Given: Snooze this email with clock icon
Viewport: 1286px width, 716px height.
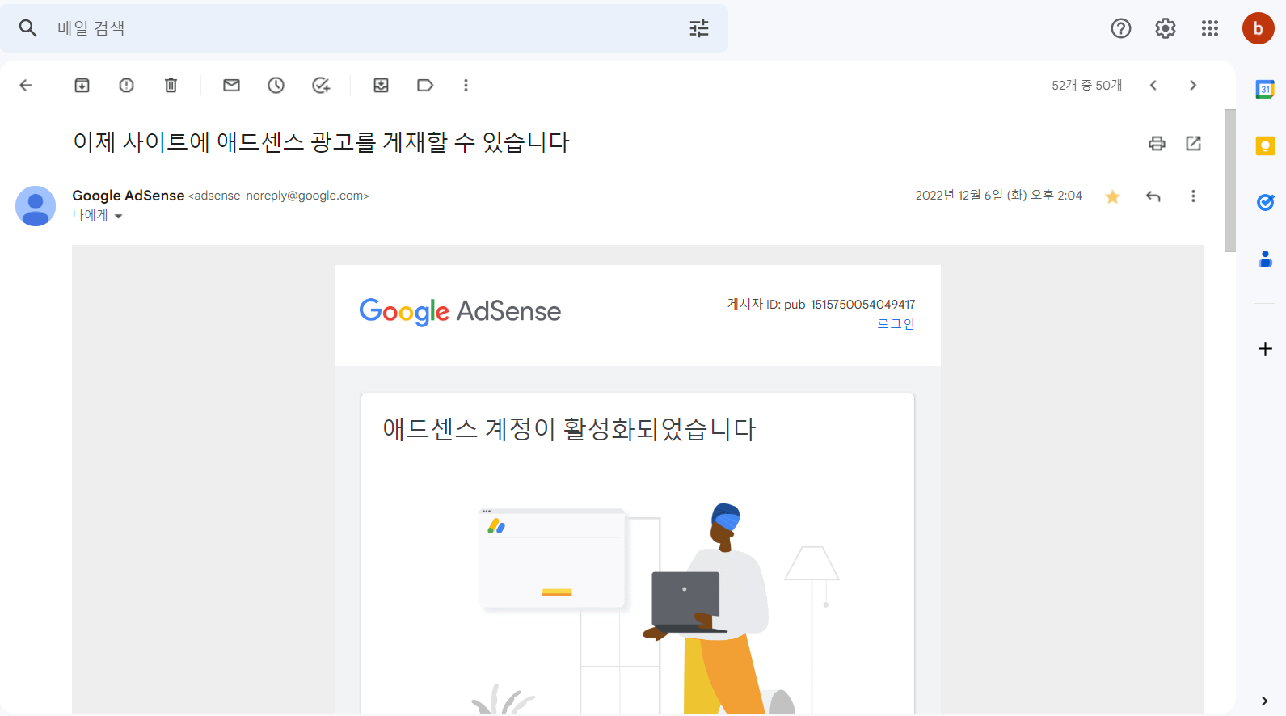Looking at the screenshot, I should [x=276, y=85].
